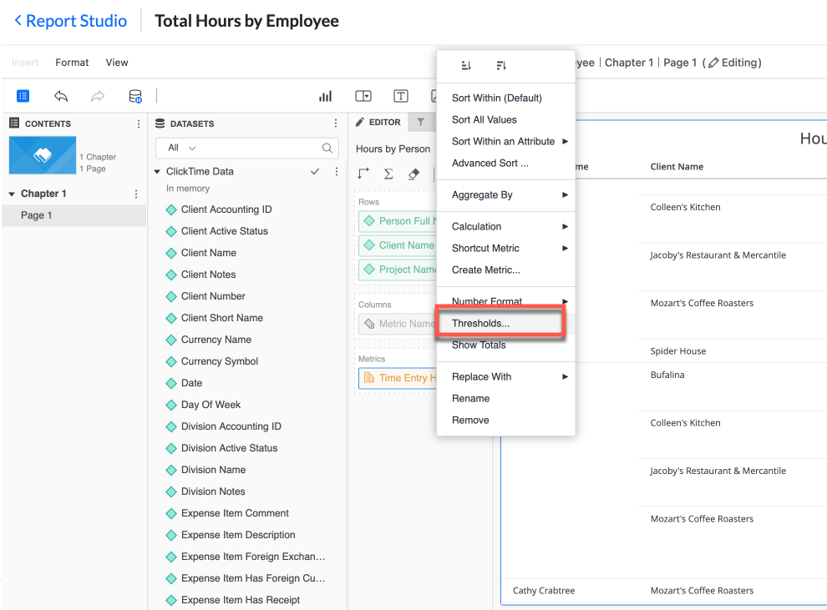This screenshot has height=610, width=827.
Task: Toggle the checkmark next to ClickTime Data
Action: point(315,171)
